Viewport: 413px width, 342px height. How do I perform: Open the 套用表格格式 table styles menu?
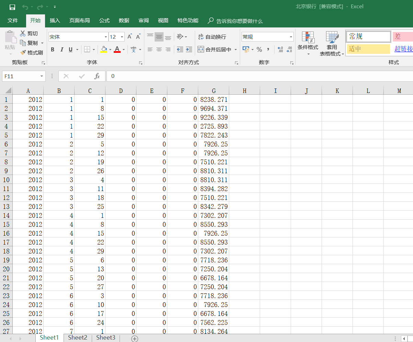[332, 44]
